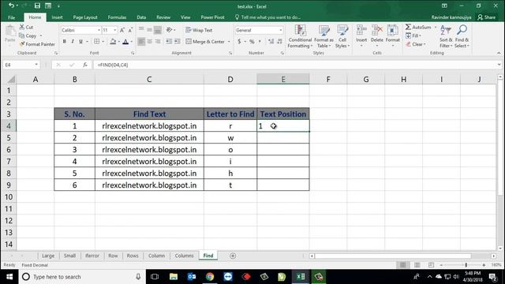The image size is (505, 284).
Task: Set bottom vertical alignment
Action: pyautogui.click(x=158, y=30)
